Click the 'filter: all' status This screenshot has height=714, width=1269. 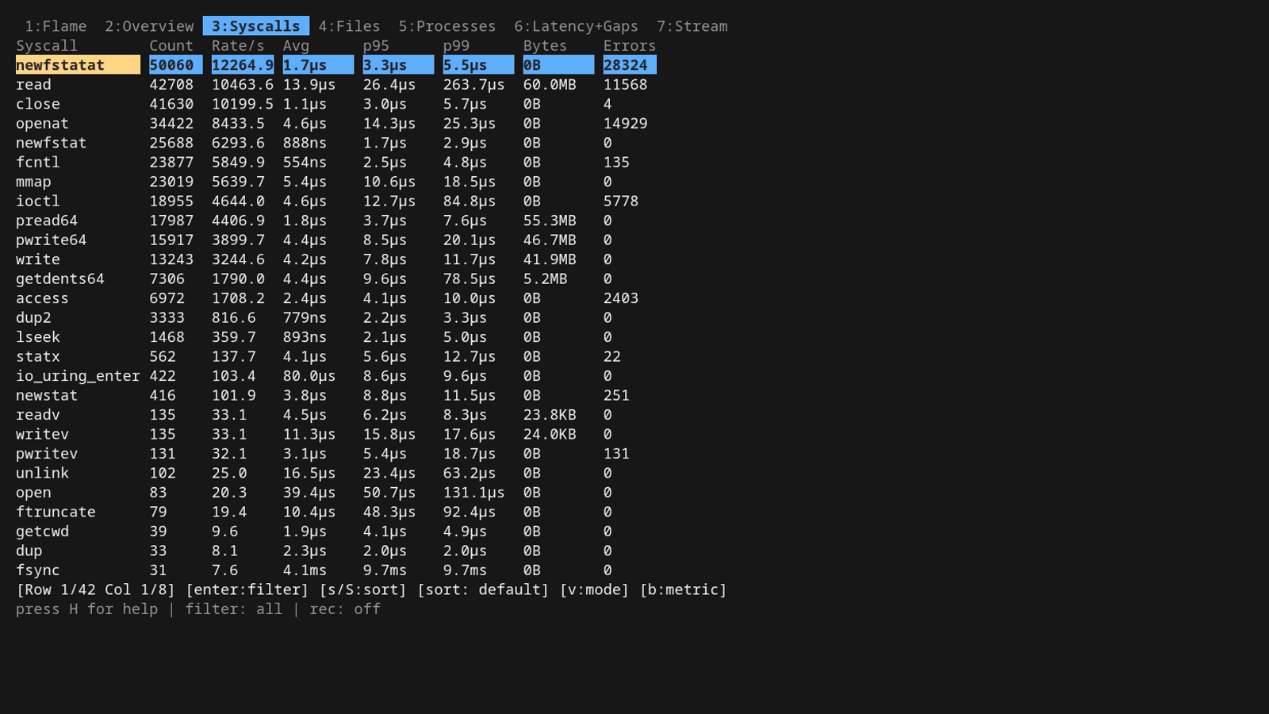(233, 609)
